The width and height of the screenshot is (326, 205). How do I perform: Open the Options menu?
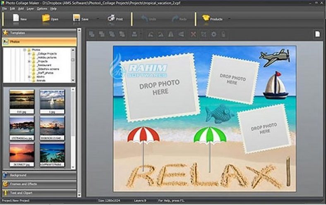coord(42,8)
